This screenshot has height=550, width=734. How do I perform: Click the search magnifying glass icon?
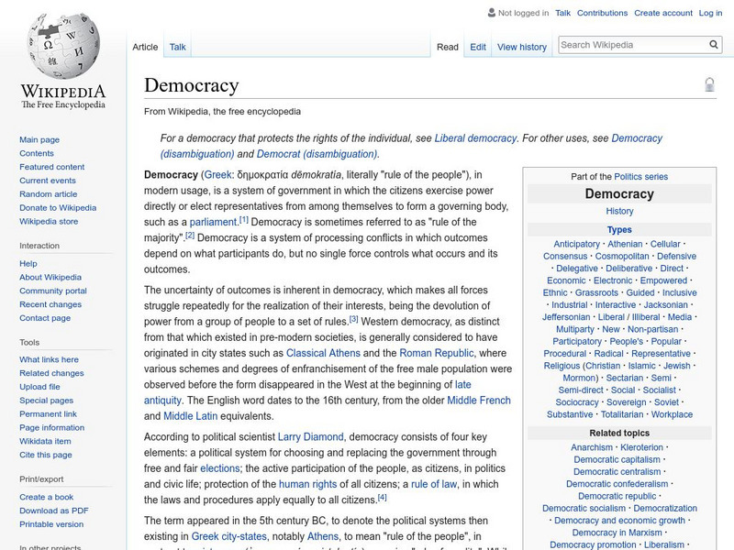pos(714,44)
